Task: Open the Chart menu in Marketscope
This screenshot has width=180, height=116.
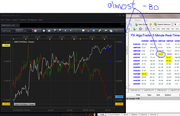Action: 8,20
